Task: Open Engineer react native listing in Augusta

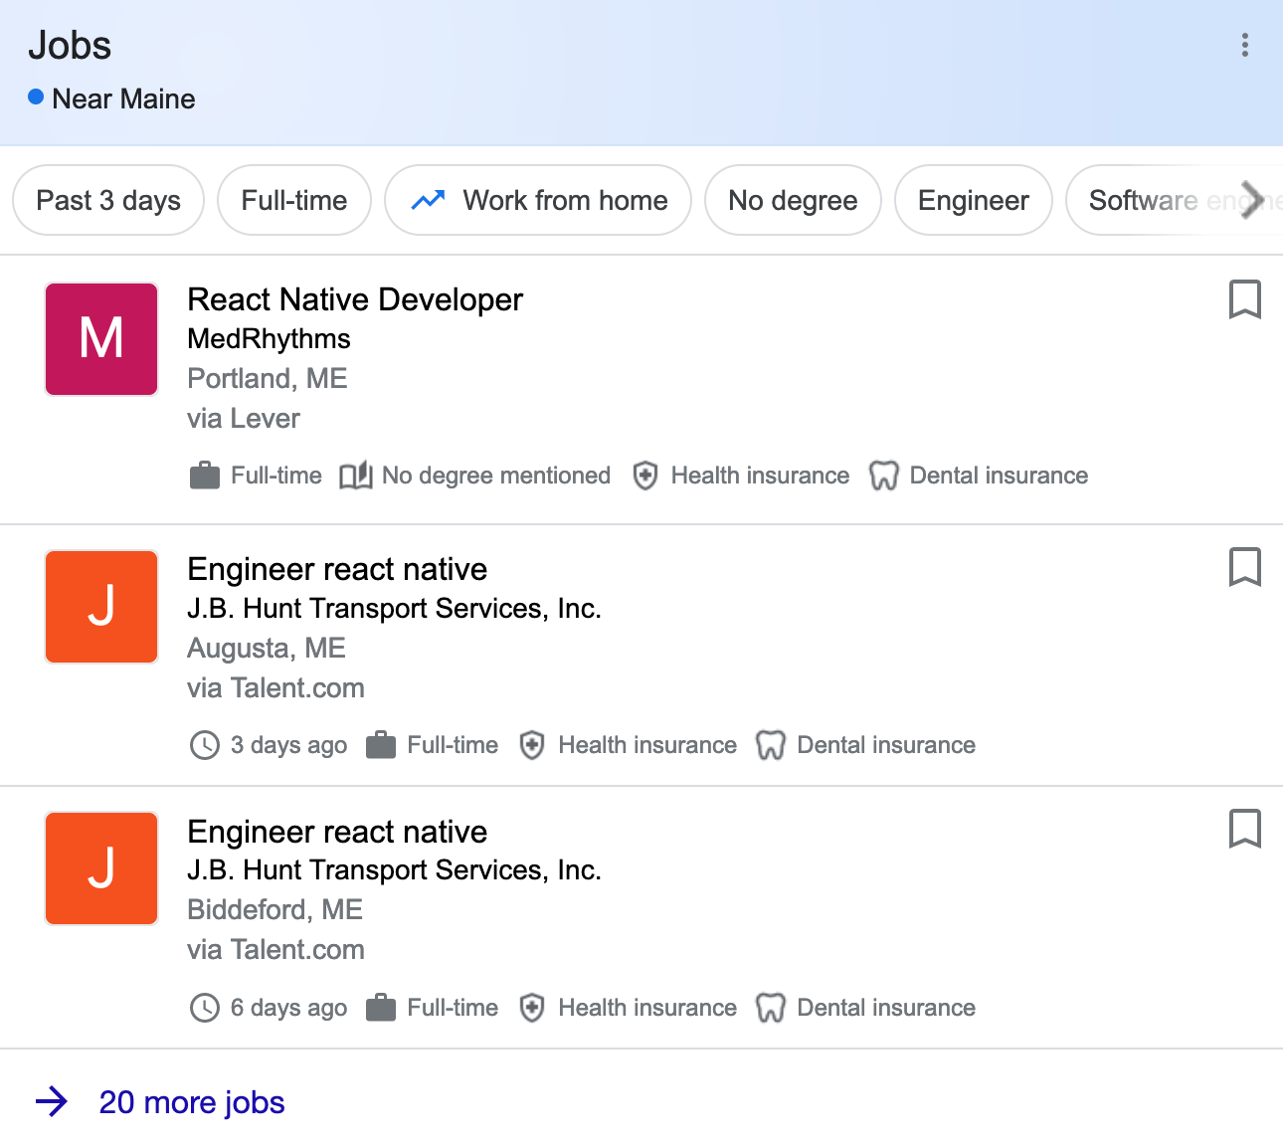Action: (337, 569)
